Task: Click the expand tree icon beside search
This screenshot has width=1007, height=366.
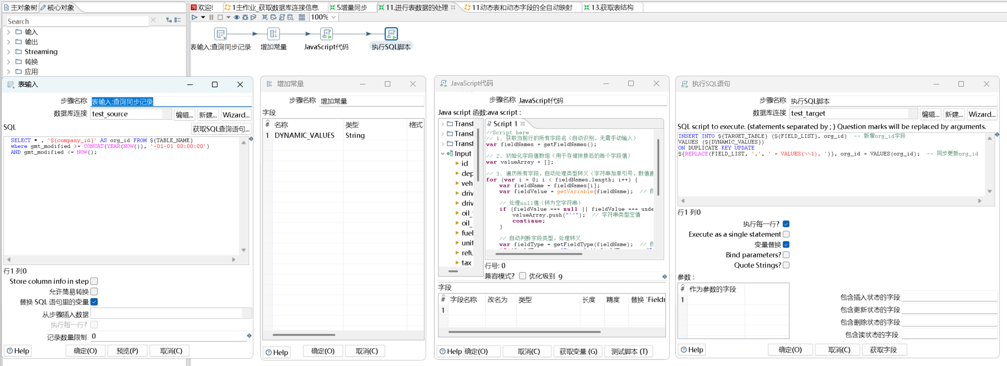Action: (169, 20)
